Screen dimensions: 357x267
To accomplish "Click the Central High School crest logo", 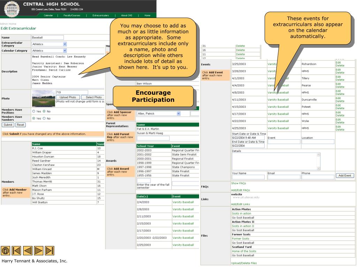I will click(12, 9).
